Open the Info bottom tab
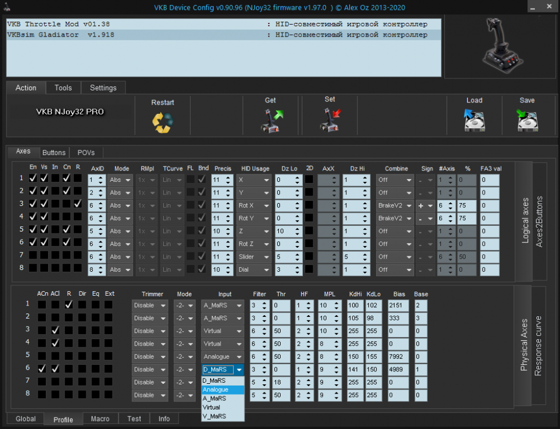The width and height of the screenshot is (560, 429). click(164, 419)
